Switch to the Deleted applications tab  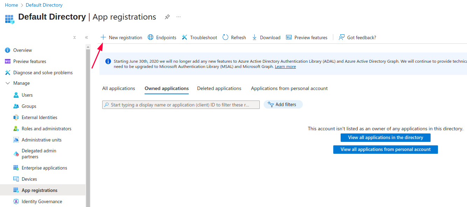pyautogui.click(x=219, y=89)
